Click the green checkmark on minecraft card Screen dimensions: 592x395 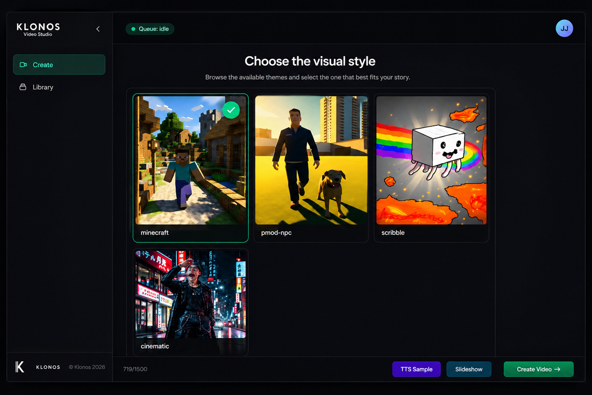click(231, 110)
